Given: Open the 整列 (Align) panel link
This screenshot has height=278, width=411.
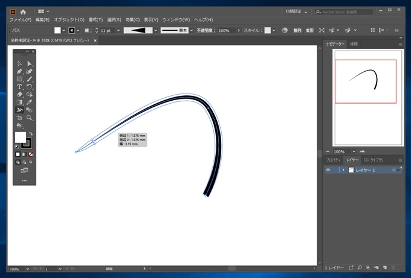Looking at the screenshot, I should [297, 31].
